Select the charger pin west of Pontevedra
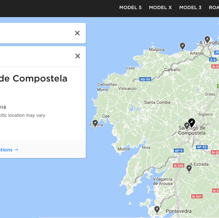Image resolution: width=219 pixels, height=218 pixels. pos(157,210)
